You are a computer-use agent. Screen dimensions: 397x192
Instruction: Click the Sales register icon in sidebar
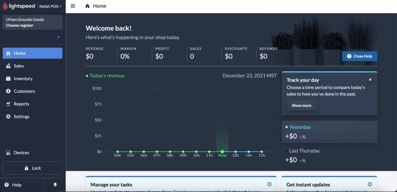pos(8,66)
